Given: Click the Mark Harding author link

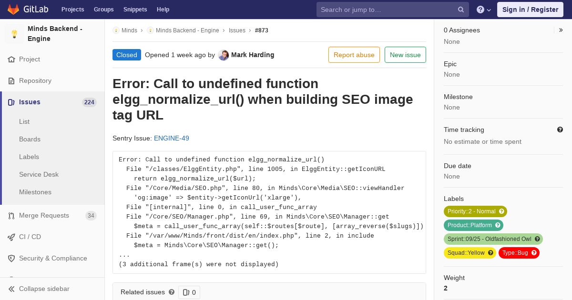Looking at the screenshot, I should pos(253,55).
